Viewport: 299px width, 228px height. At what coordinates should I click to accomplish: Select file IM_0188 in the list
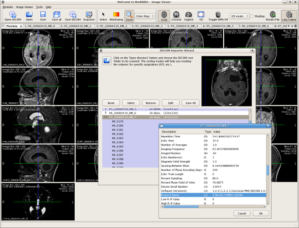(x=117, y=159)
